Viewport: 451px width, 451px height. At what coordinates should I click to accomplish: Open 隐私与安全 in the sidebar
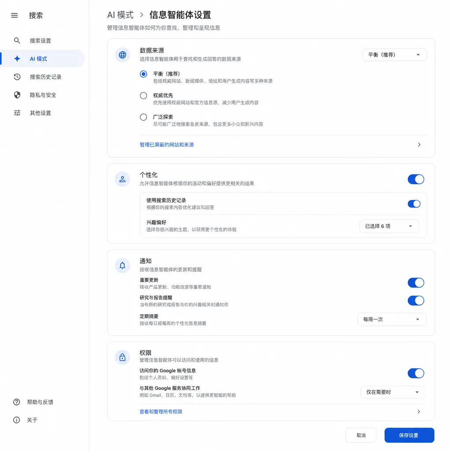click(x=43, y=95)
